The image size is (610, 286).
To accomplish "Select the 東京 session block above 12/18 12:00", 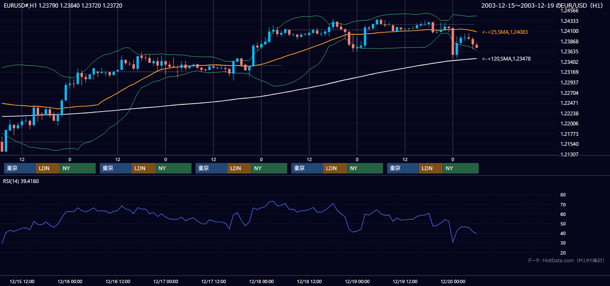I will (307, 168).
